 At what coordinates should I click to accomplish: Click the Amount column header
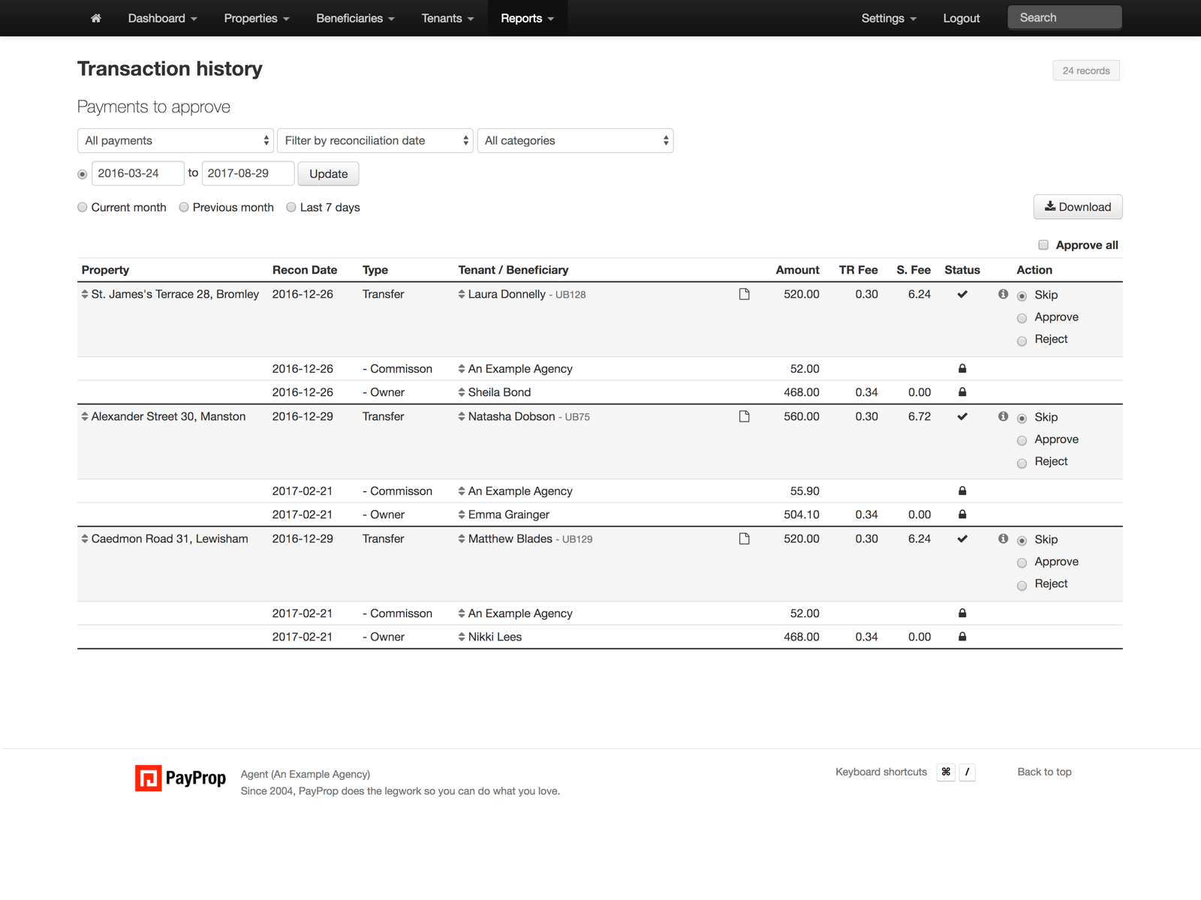tap(797, 270)
